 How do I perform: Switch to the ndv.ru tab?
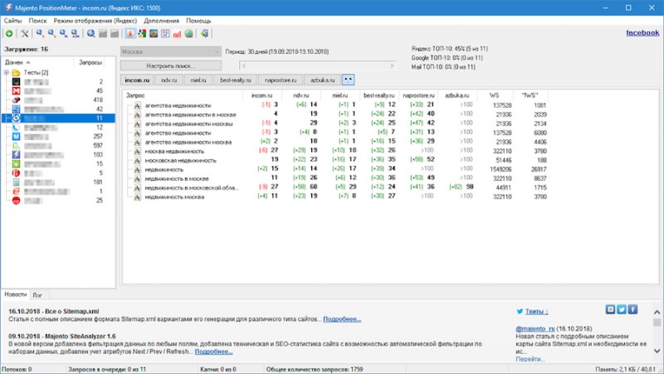(169, 80)
